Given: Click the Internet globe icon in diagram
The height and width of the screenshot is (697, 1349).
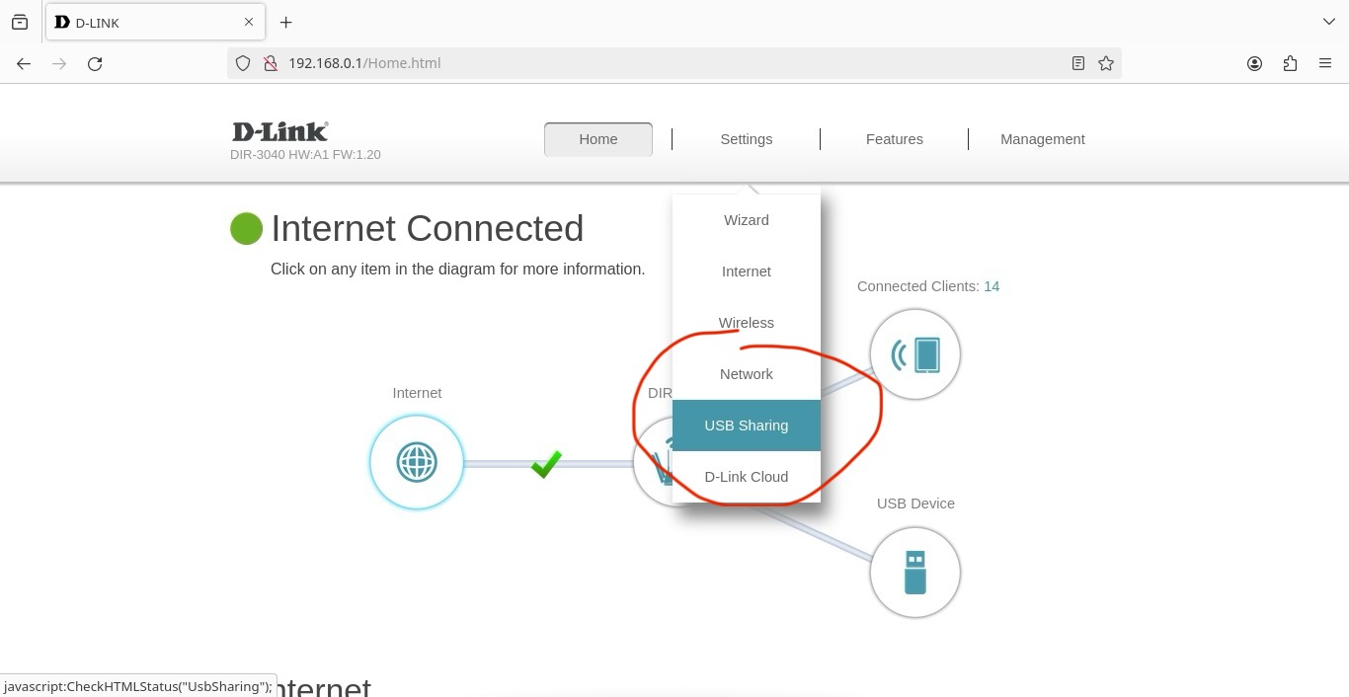Looking at the screenshot, I should coord(417,462).
